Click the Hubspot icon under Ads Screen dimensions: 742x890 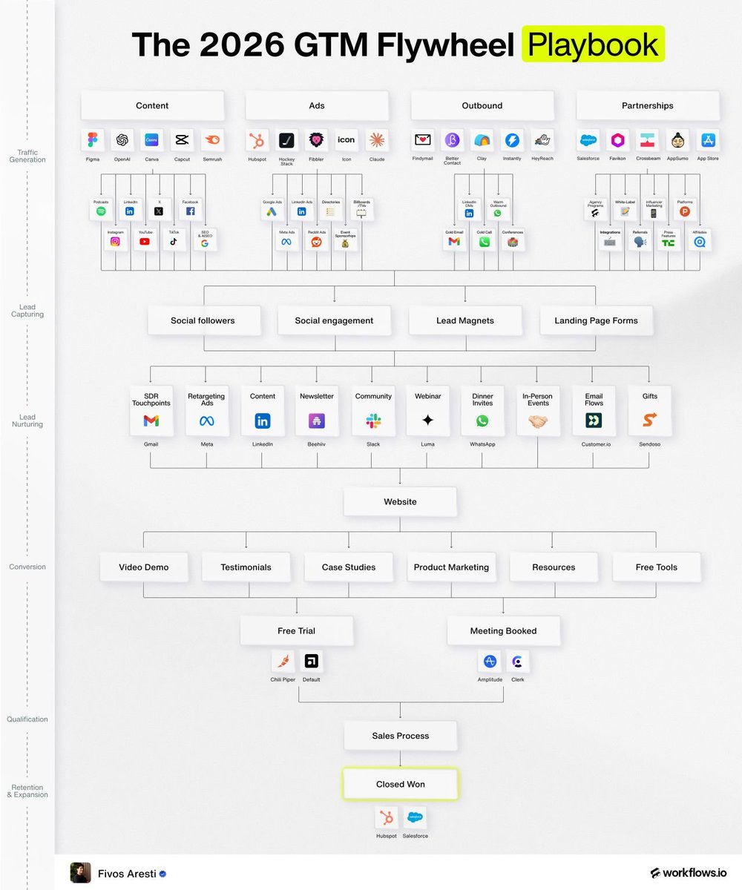coord(257,140)
